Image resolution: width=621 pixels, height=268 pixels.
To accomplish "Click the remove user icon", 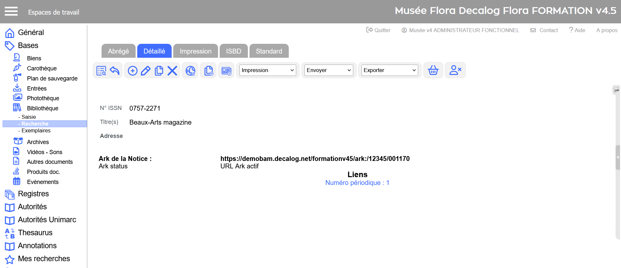I will [455, 70].
